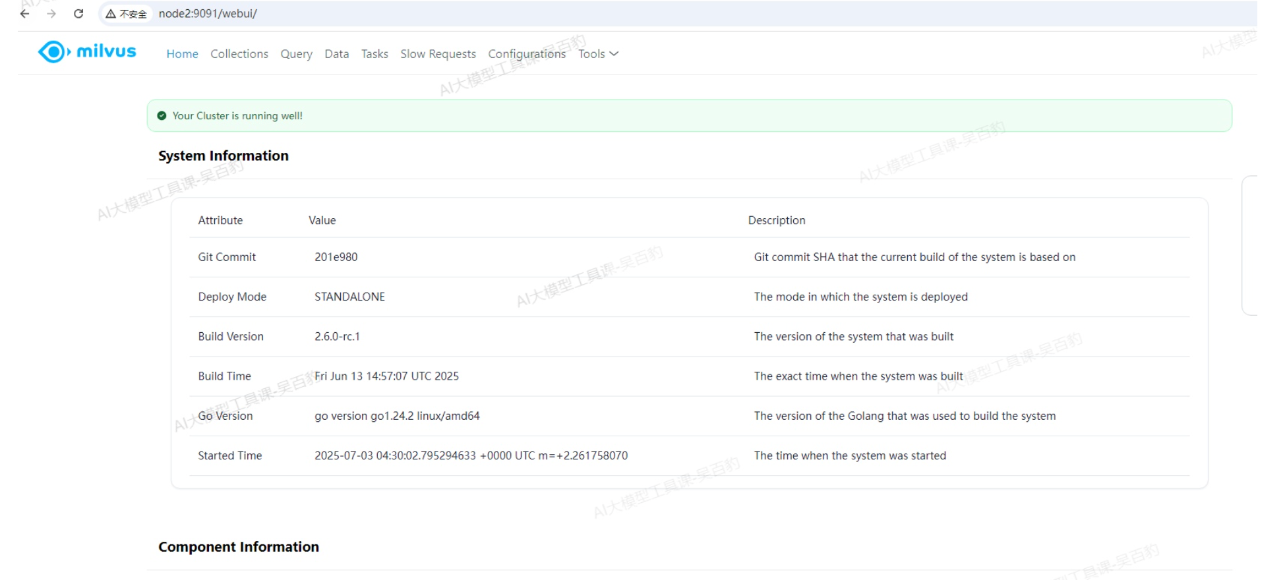1287x580 pixels.
Task: Click the Description column header
Action: (x=777, y=220)
